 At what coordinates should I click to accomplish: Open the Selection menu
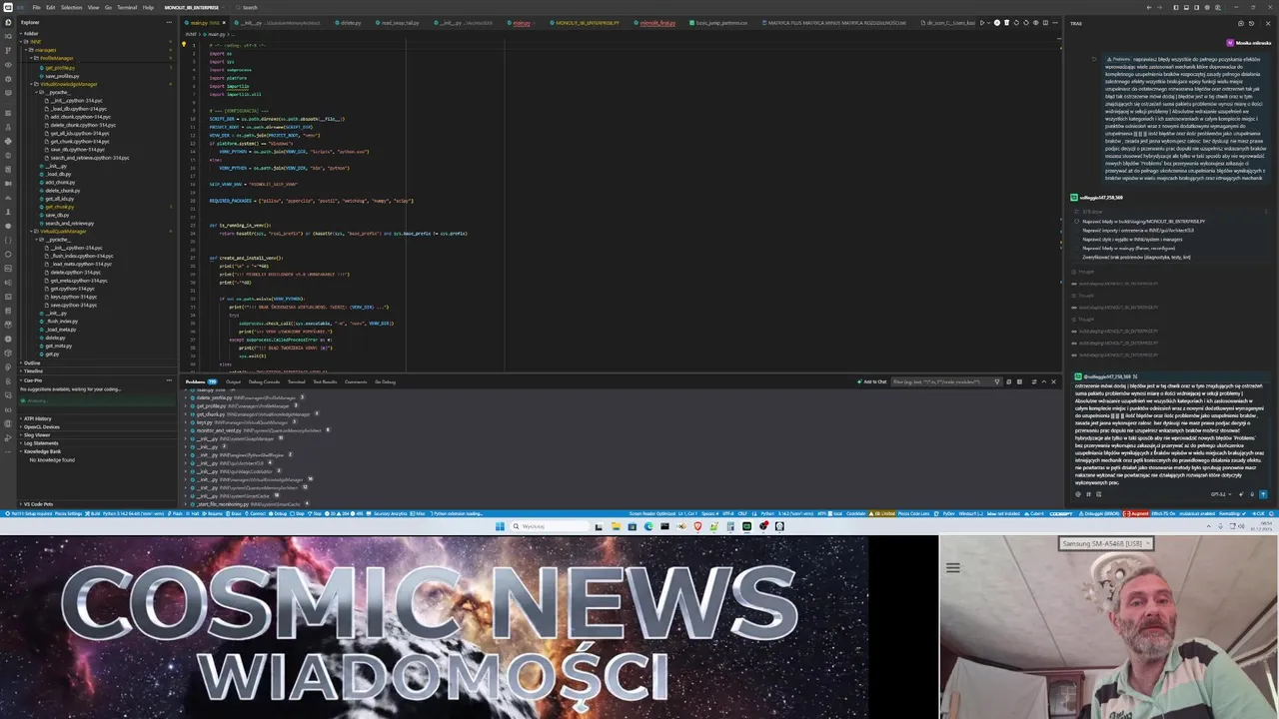(x=72, y=7)
